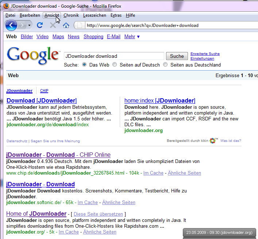Open the Hilfe menu
Viewport: 258px width, 239px height.
click(131, 15)
